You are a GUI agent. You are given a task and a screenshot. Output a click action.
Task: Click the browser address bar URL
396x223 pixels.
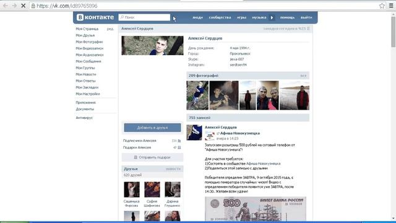(x=67, y=6)
